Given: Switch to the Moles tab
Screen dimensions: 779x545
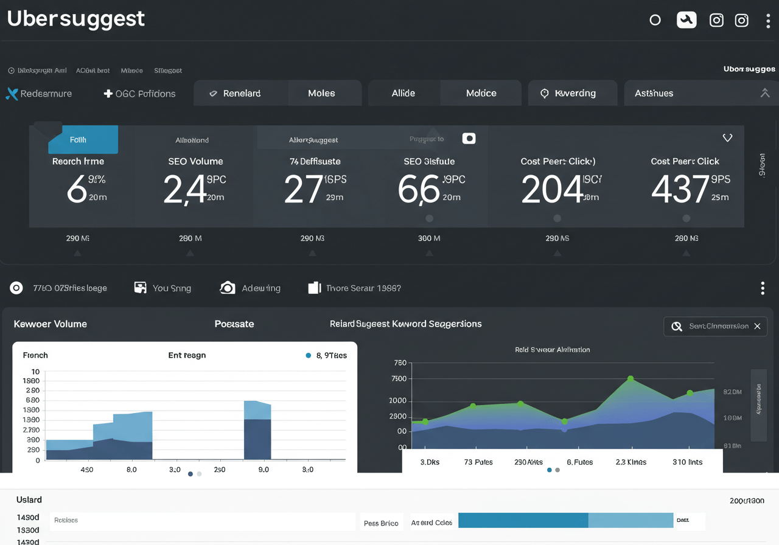Looking at the screenshot, I should click(x=321, y=93).
